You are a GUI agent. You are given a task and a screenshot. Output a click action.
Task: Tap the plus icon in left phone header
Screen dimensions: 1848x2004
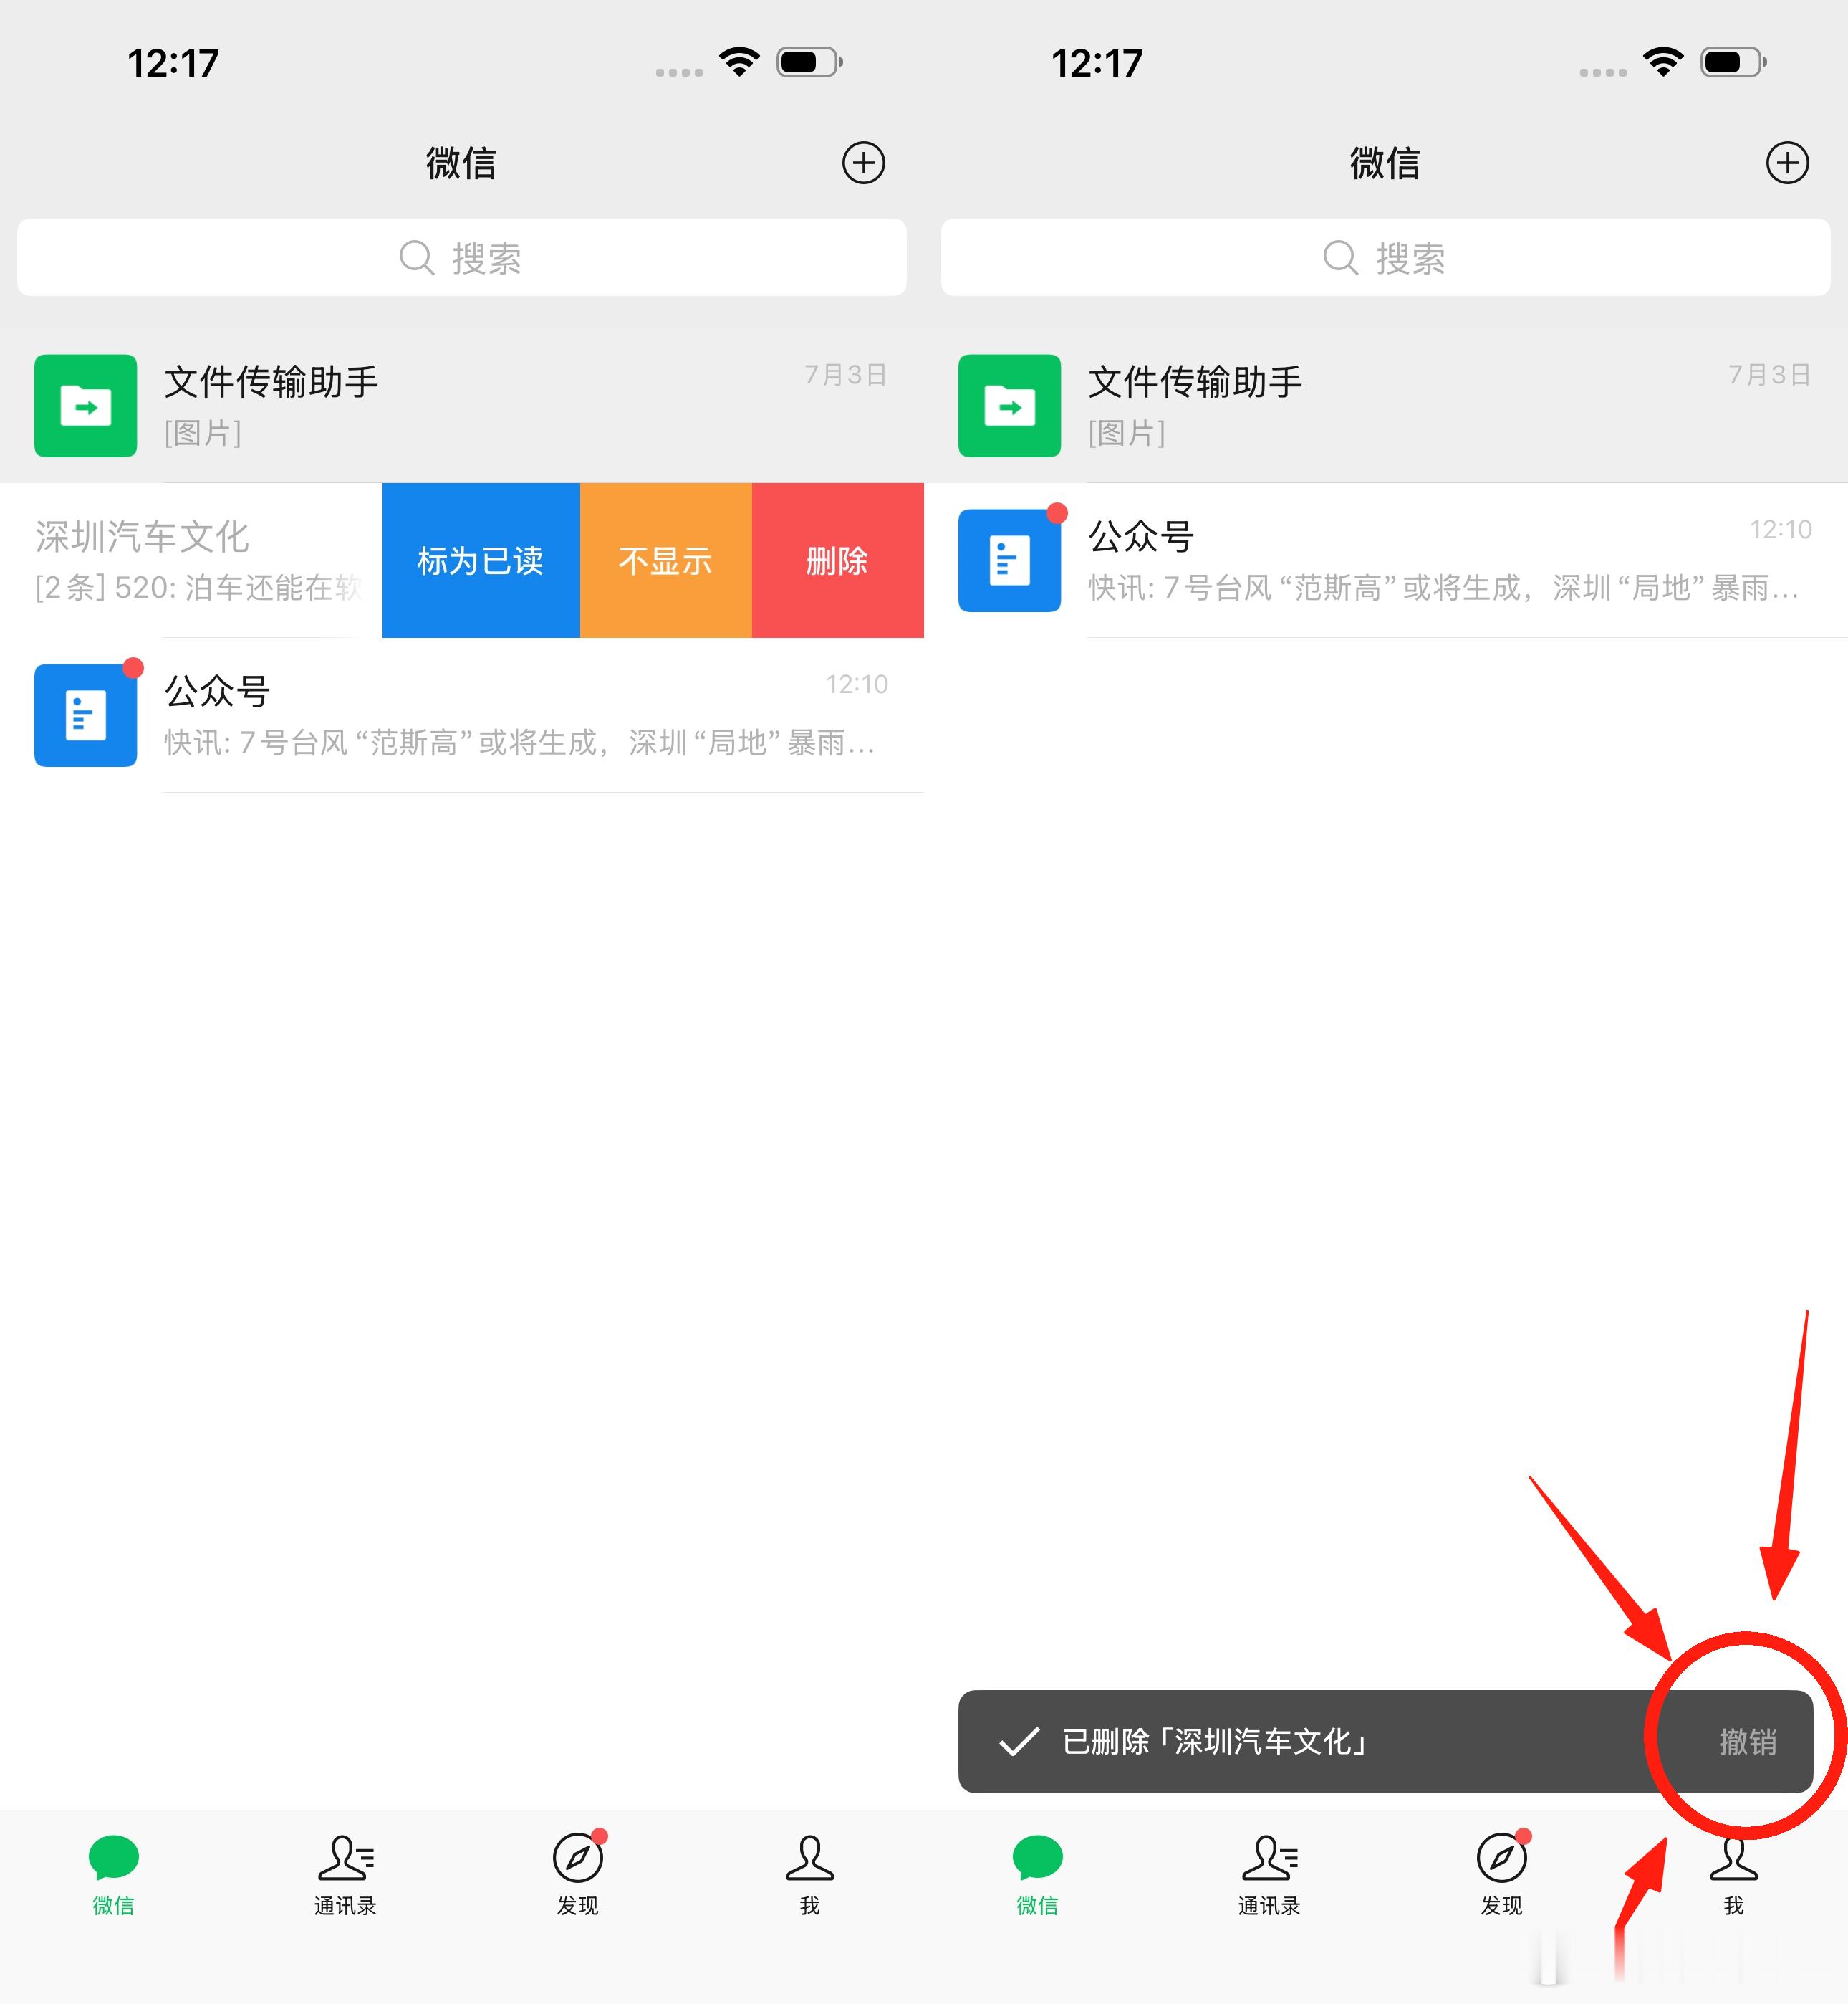tap(863, 163)
